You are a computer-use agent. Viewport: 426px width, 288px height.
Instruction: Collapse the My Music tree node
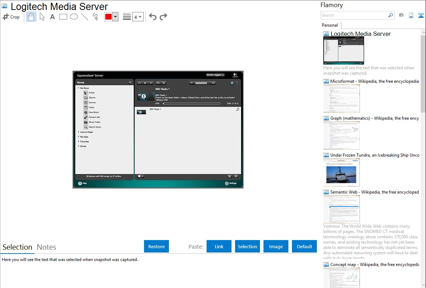(79, 88)
